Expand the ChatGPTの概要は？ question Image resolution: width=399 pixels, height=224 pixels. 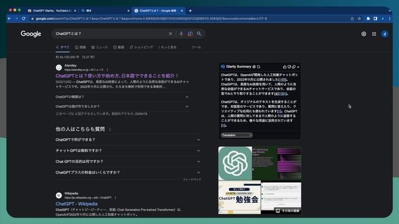(x=122, y=97)
